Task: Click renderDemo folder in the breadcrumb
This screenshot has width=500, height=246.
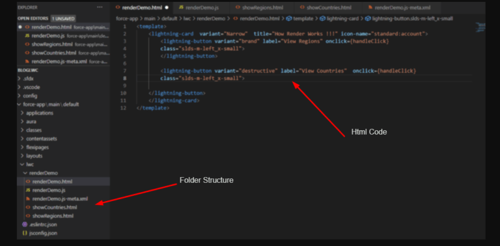Action: click(211, 19)
